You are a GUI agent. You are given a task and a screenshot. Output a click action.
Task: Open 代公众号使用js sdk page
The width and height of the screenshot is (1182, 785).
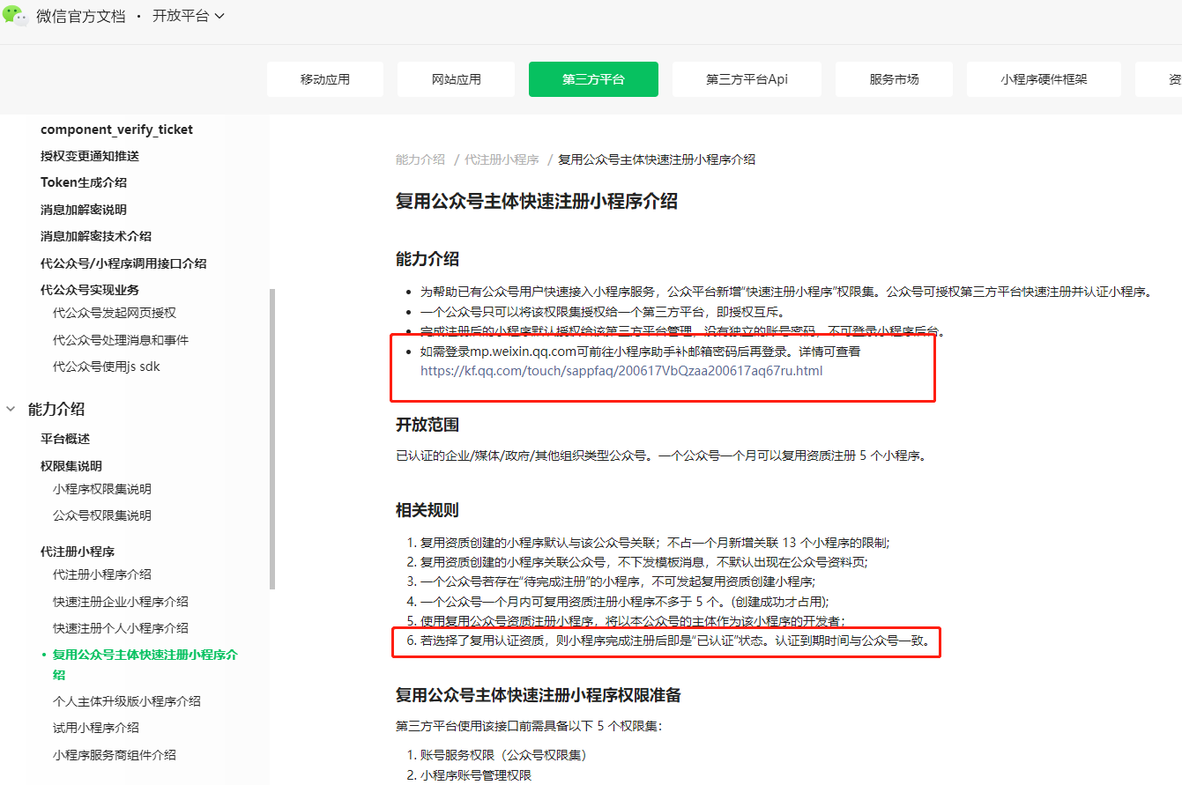(x=107, y=367)
